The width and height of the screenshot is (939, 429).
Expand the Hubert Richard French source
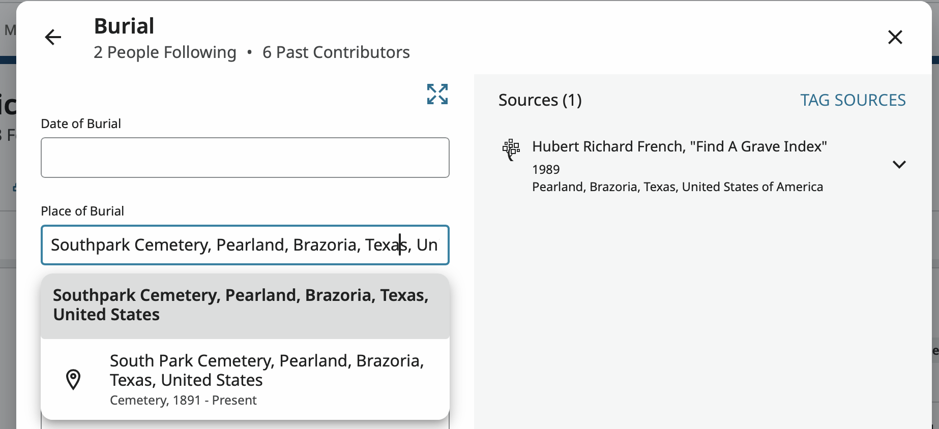(899, 164)
